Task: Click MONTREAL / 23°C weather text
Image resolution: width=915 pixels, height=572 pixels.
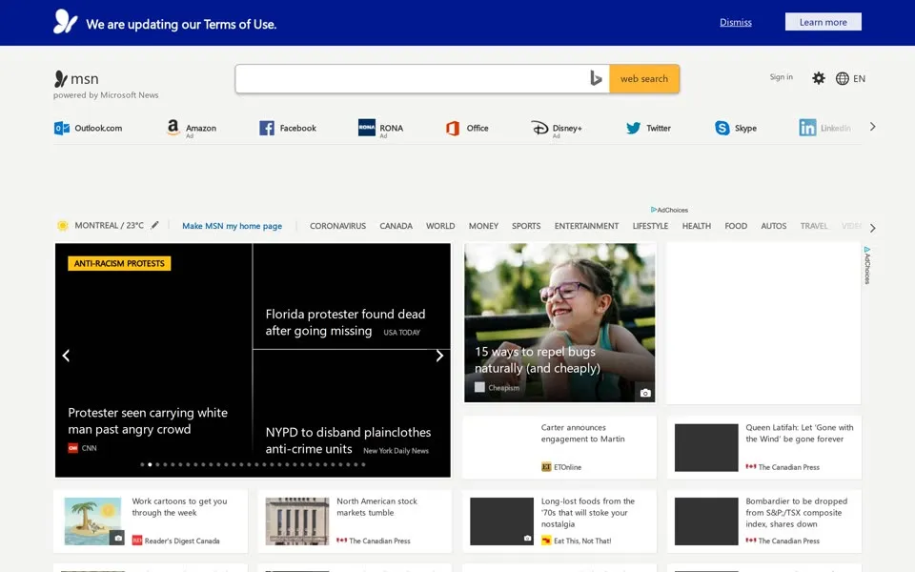Action: coord(109,225)
